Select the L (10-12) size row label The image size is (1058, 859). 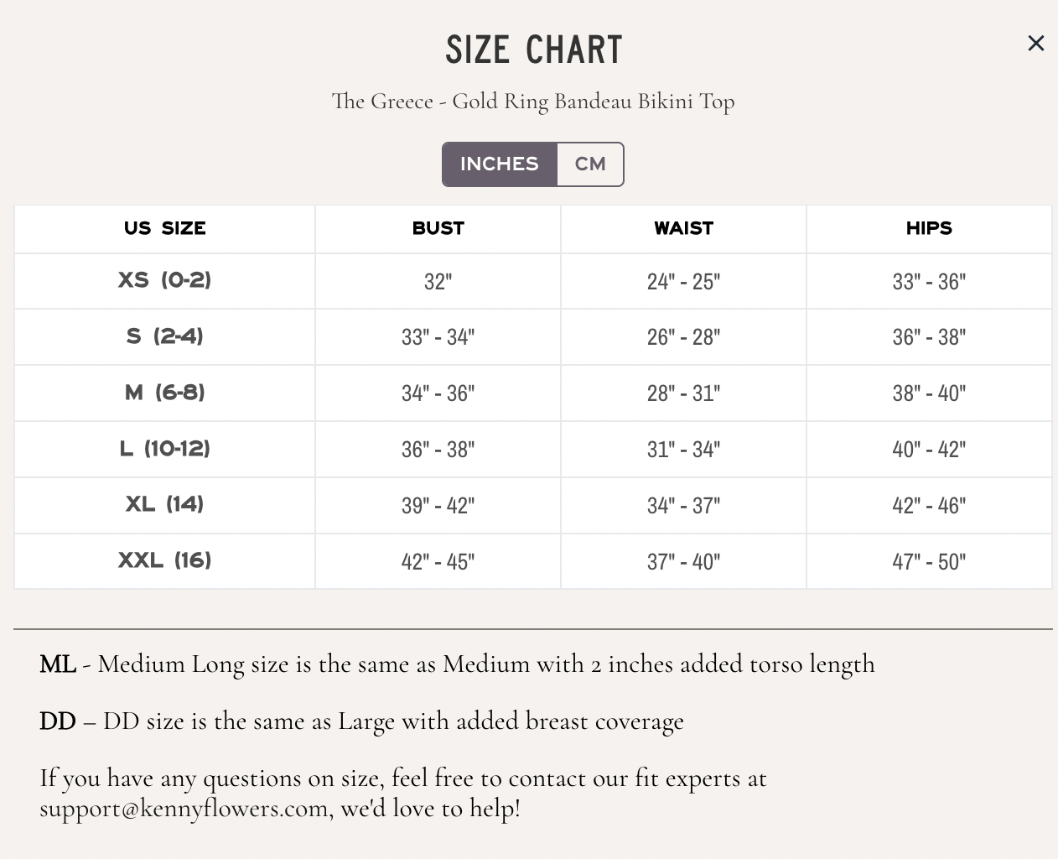click(x=165, y=449)
